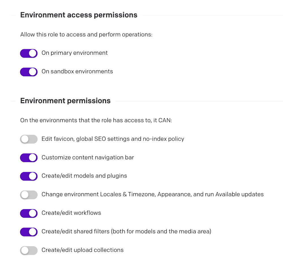Click the "Create/edit workflows" label text

pos(71,213)
